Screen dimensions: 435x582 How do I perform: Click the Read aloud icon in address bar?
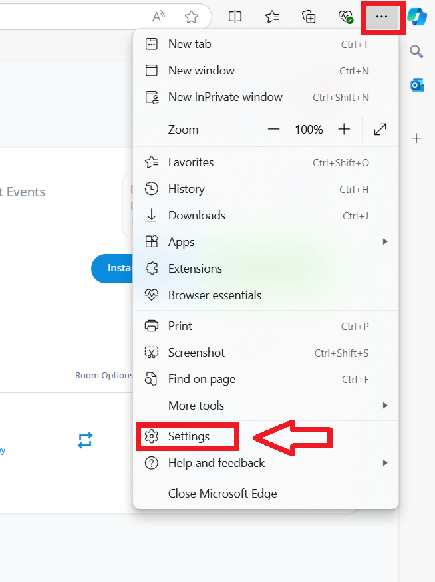(159, 17)
